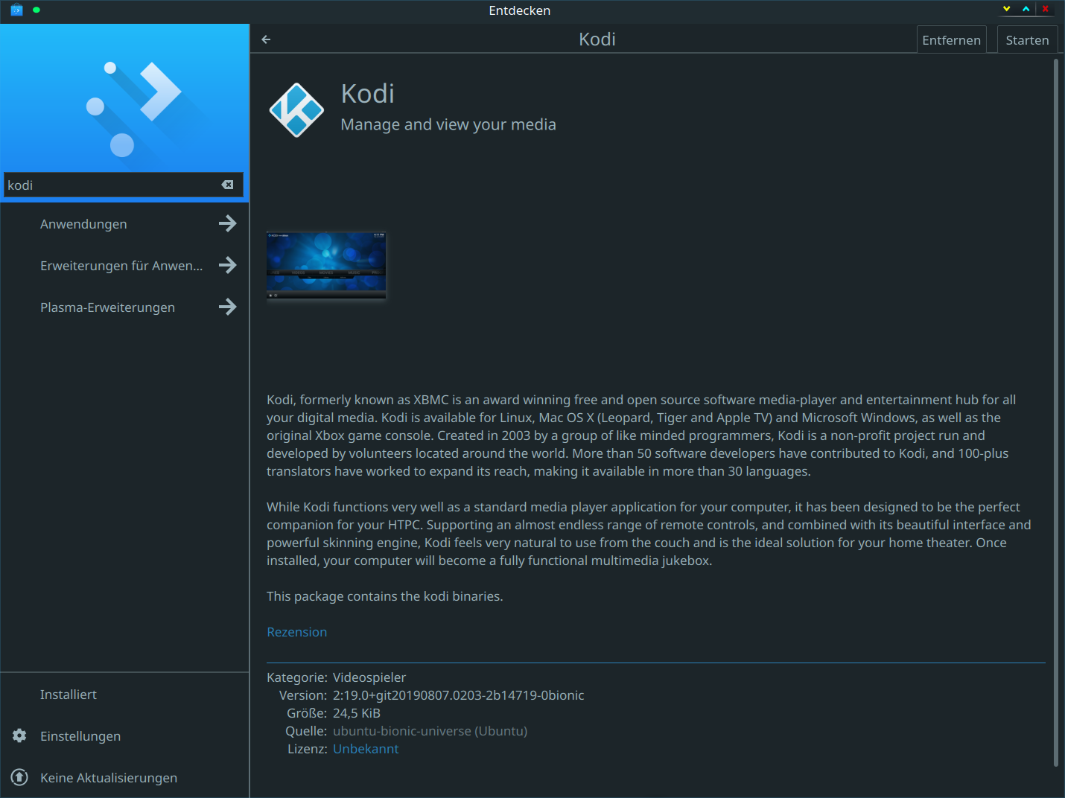Open Keine Aktualisierungen page
This screenshot has width=1065, height=798.
pyautogui.click(x=125, y=777)
